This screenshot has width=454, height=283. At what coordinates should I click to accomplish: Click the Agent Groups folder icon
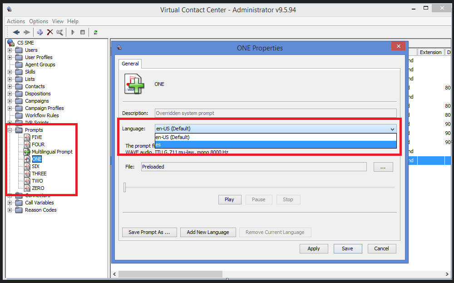19,65
